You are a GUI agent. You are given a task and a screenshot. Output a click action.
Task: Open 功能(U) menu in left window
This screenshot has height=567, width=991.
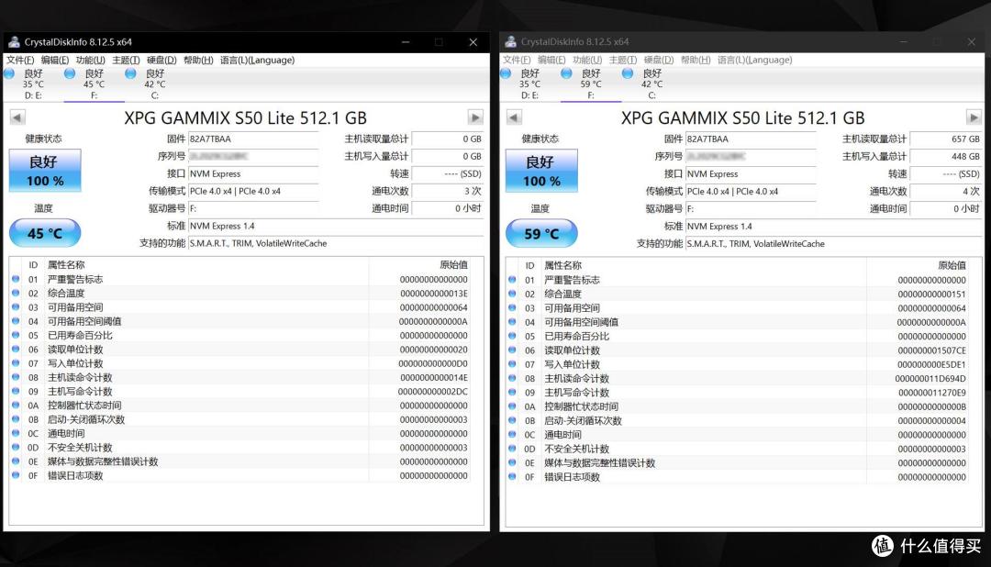[90, 60]
